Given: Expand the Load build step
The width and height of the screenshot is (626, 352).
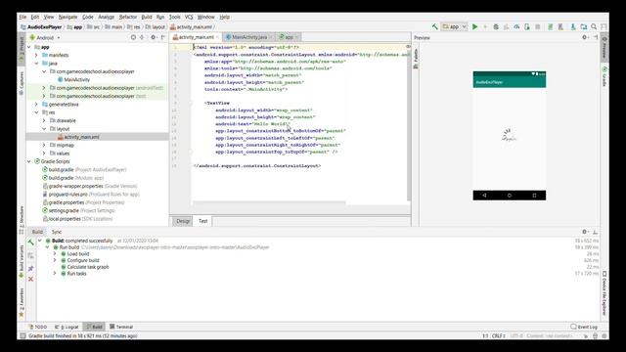Looking at the screenshot, I should point(55,254).
